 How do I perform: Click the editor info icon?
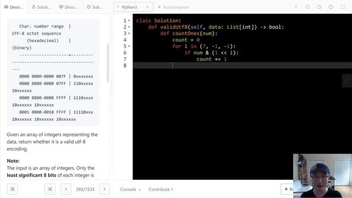pyautogui.click(x=296, y=7)
